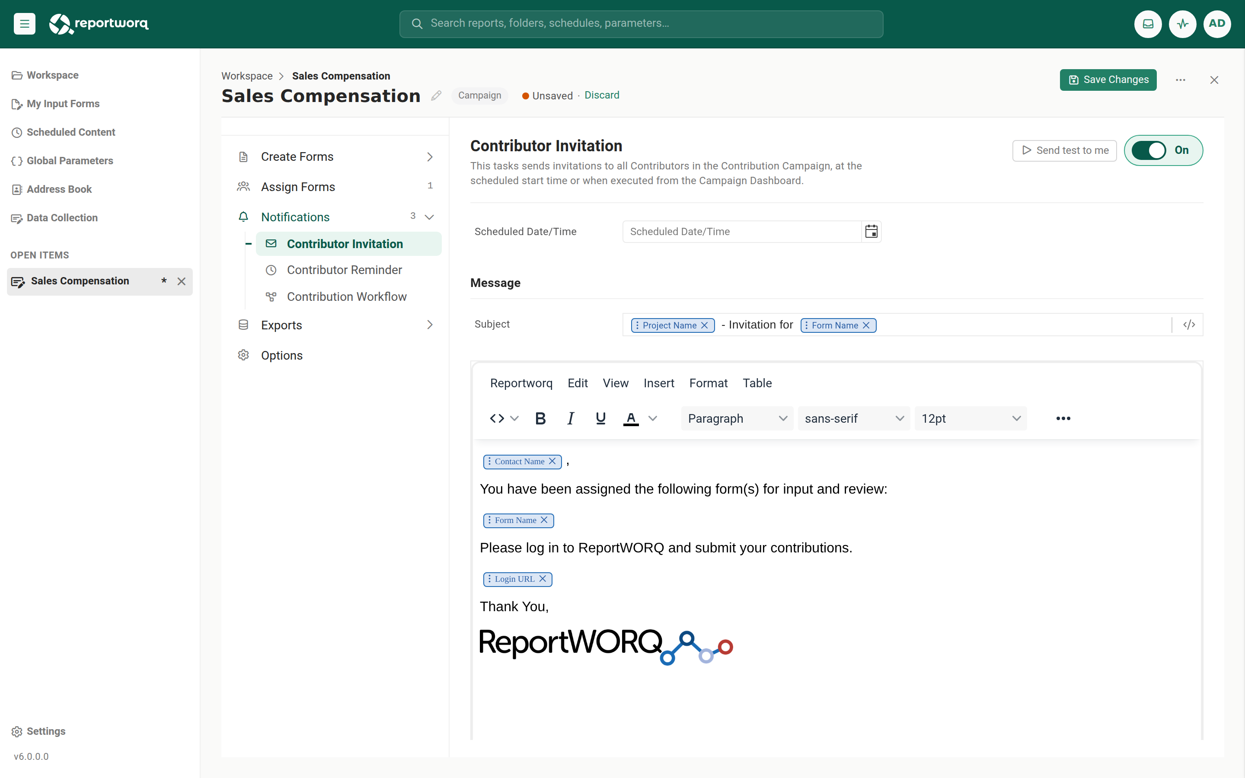Open the 12pt font size dropdown
Image resolution: width=1245 pixels, height=778 pixels.
click(x=971, y=418)
